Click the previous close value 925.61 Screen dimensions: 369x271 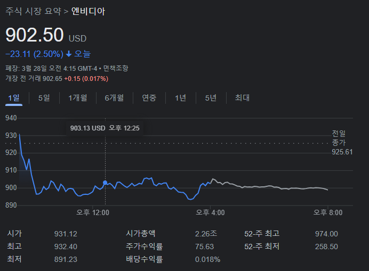[x=342, y=152]
